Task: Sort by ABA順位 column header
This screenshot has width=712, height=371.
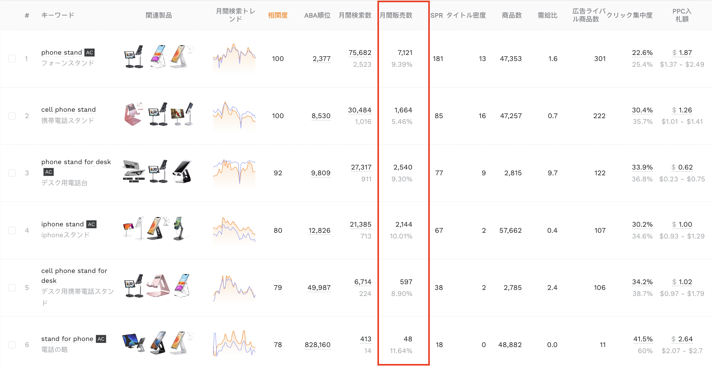Action: click(317, 15)
